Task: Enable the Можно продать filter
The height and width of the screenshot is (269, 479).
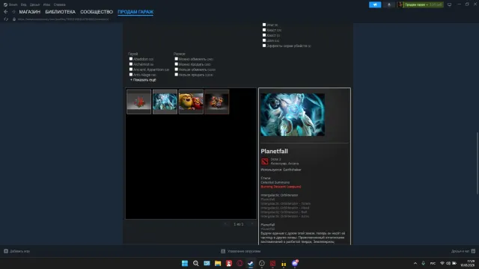Action: pos(177,64)
